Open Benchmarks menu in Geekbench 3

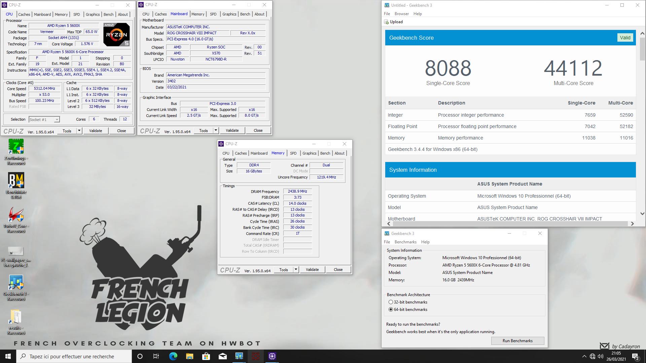point(405,242)
